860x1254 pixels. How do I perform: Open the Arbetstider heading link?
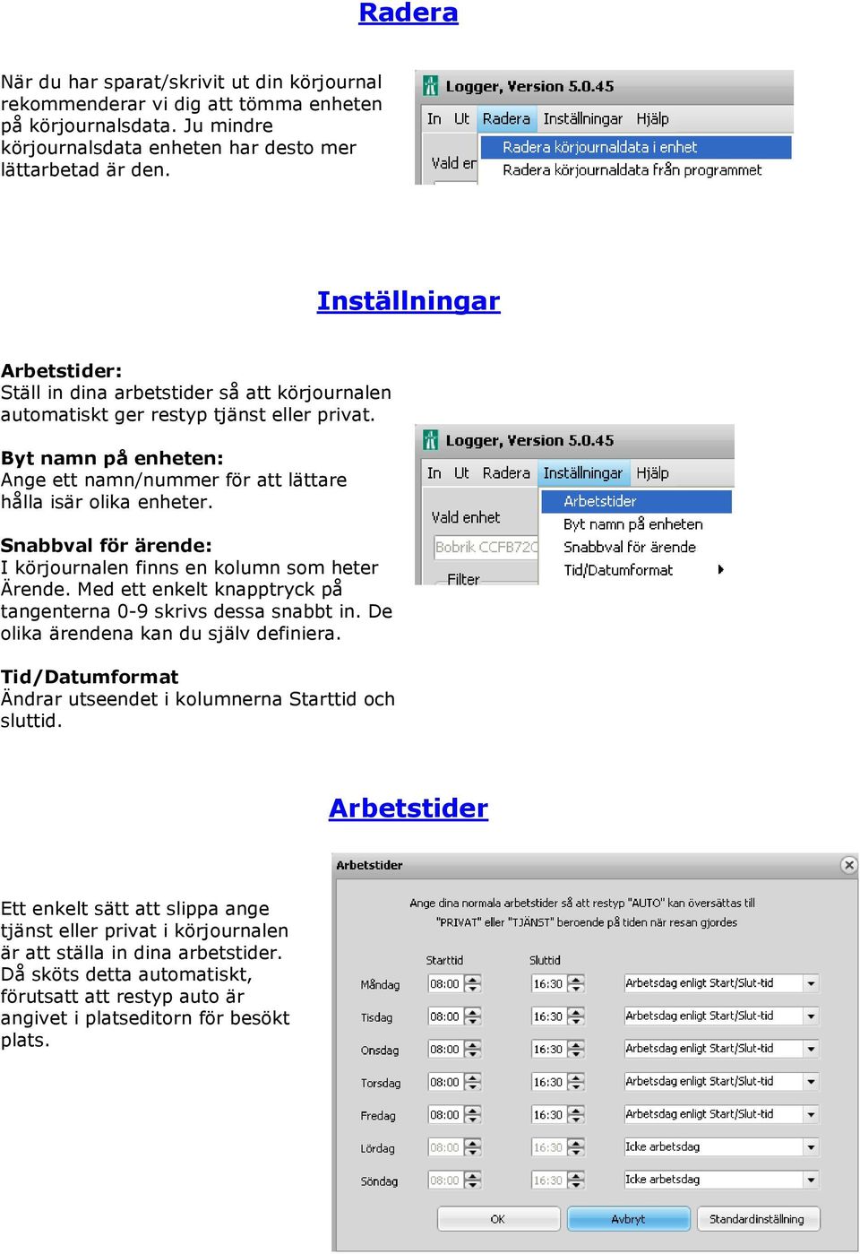[408, 808]
